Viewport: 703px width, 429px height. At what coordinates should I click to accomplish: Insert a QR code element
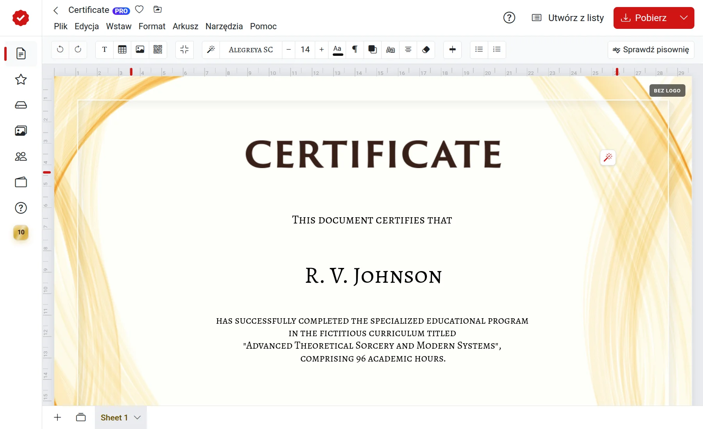(158, 50)
